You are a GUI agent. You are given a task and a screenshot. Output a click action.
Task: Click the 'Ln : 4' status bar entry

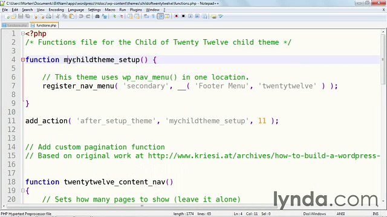coord(238,214)
